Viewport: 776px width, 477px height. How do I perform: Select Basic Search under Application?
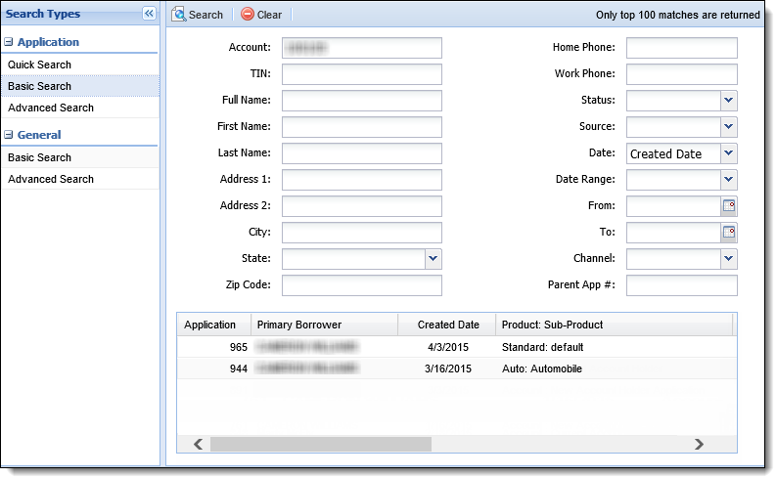80,86
